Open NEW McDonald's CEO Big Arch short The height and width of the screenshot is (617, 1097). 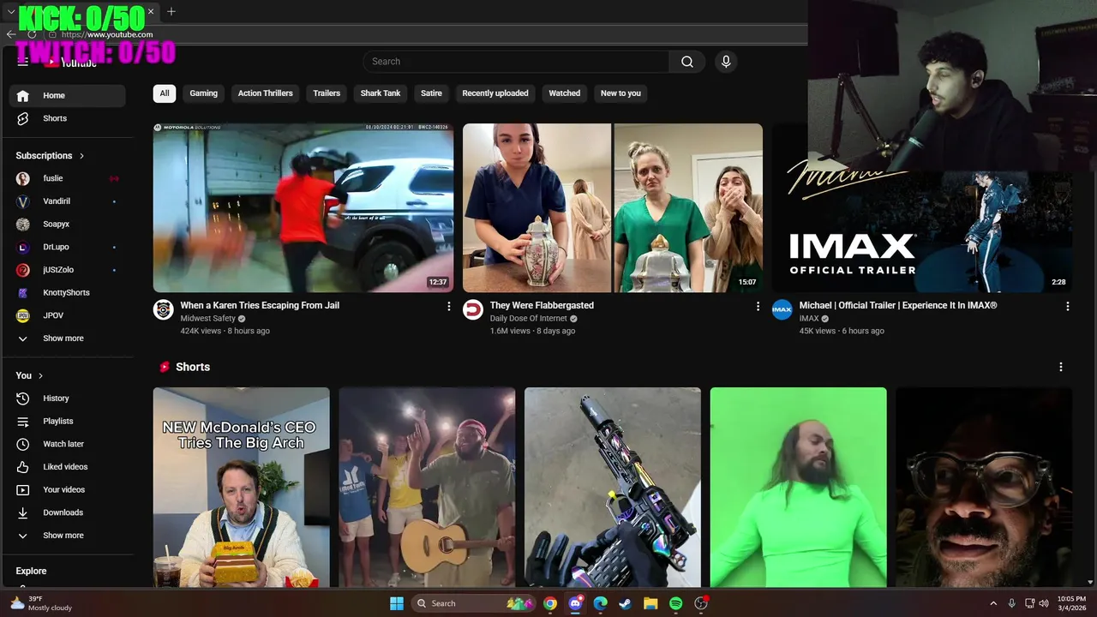242,487
